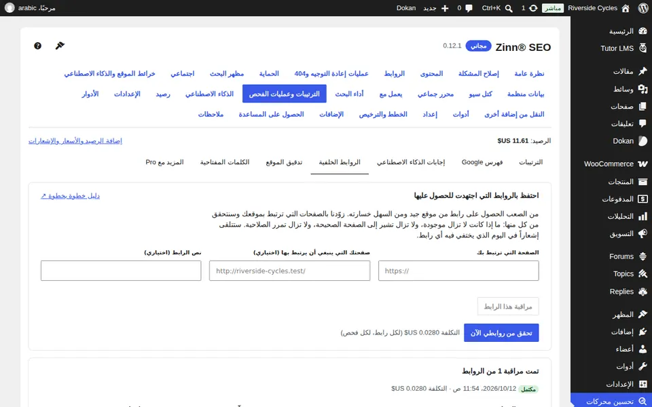The width and height of the screenshot is (652, 407).
Task: Click the المنتجات products icon
Action: pyautogui.click(x=643, y=182)
